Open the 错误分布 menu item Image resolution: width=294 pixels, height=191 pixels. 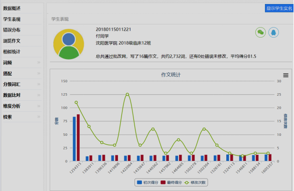pos(12,30)
